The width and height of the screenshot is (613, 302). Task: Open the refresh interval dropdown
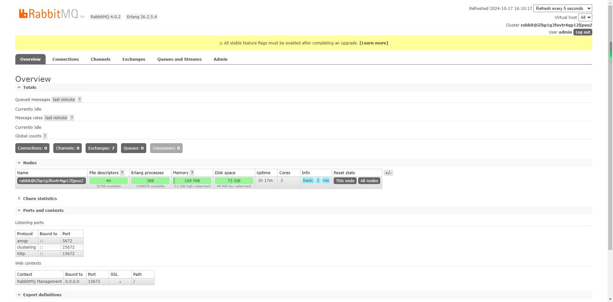coord(563,9)
